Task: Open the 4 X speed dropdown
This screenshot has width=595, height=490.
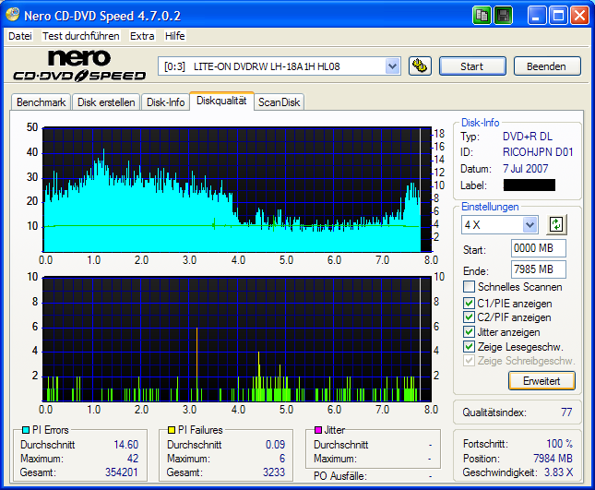Action: (x=530, y=225)
